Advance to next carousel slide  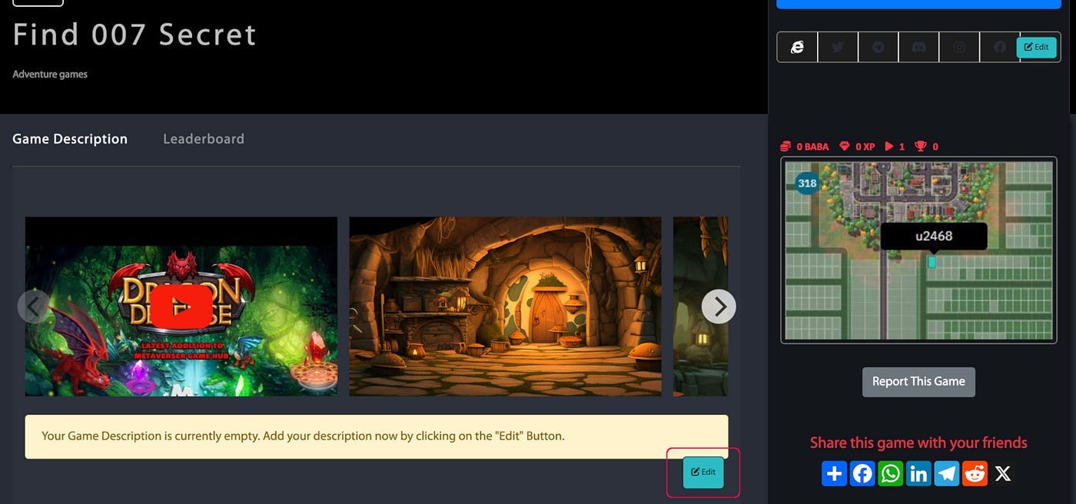(719, 307)
